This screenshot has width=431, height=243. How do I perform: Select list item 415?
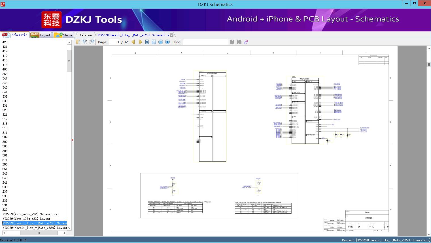[x=5, y=60]
